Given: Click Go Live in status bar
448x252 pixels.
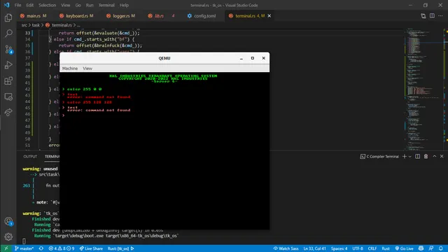Looking at the screenshot, I should [x=404, y=248].
